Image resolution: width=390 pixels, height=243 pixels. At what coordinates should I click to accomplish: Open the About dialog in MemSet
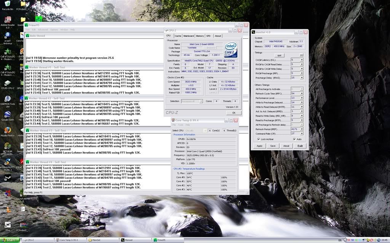tap(286, 146)
